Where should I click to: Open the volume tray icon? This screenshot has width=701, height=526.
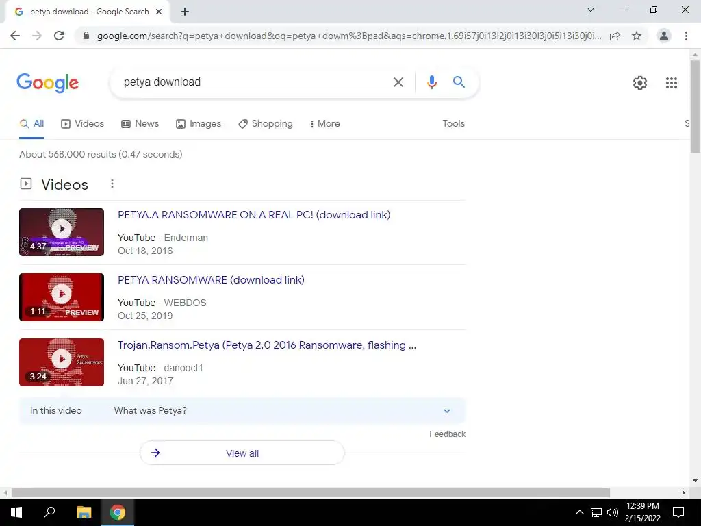tap(613, 512)
